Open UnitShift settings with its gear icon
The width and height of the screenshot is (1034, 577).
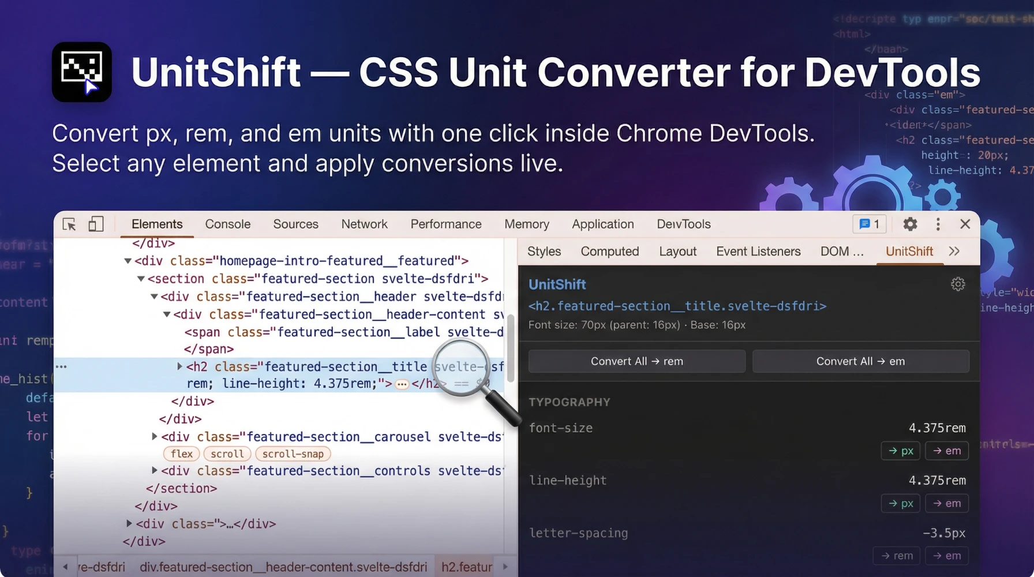pos(958,284)
